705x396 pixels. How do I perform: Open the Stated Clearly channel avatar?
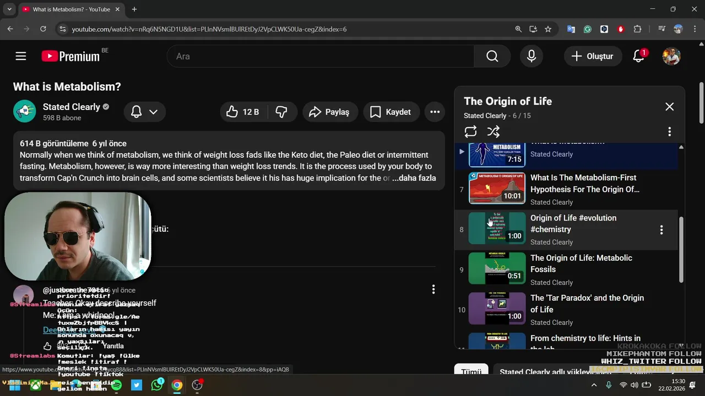[x=24, y=111]
